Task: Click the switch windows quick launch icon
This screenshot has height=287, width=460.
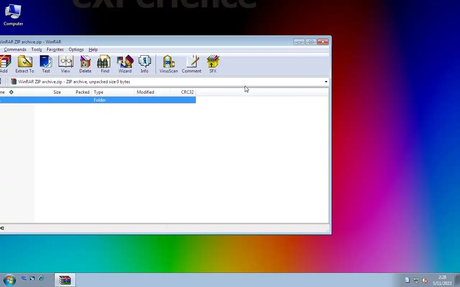Action: pos(32,278)
